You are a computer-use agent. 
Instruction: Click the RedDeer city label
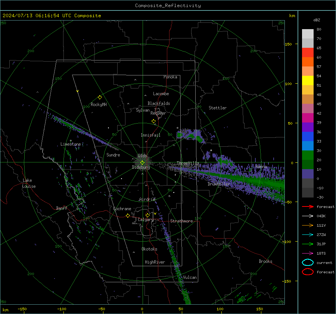[158, 113]
